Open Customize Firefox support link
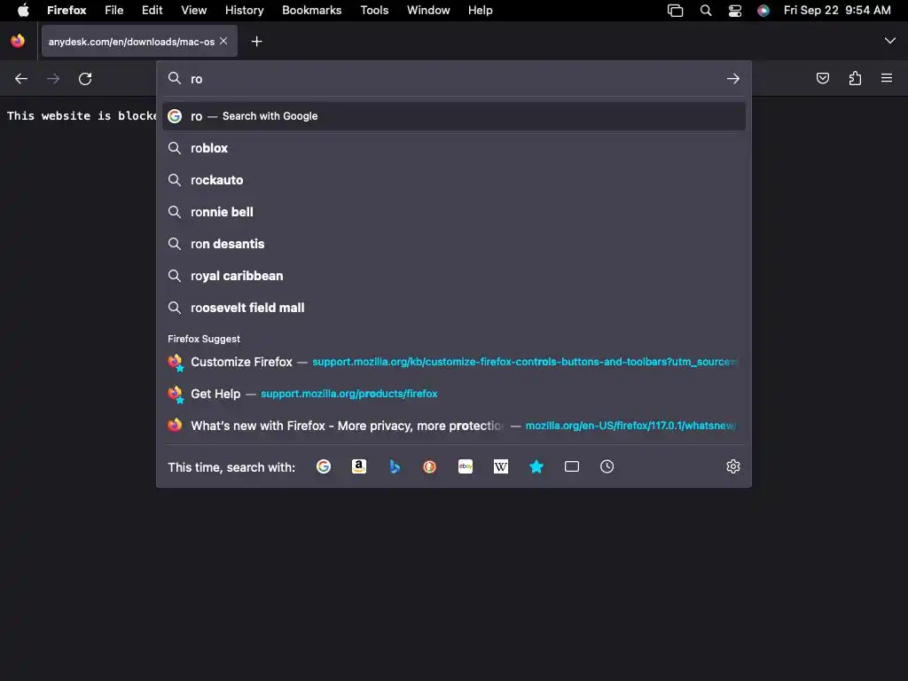The height and width of the screenshot is (681, 908). [x=454, y=362]
